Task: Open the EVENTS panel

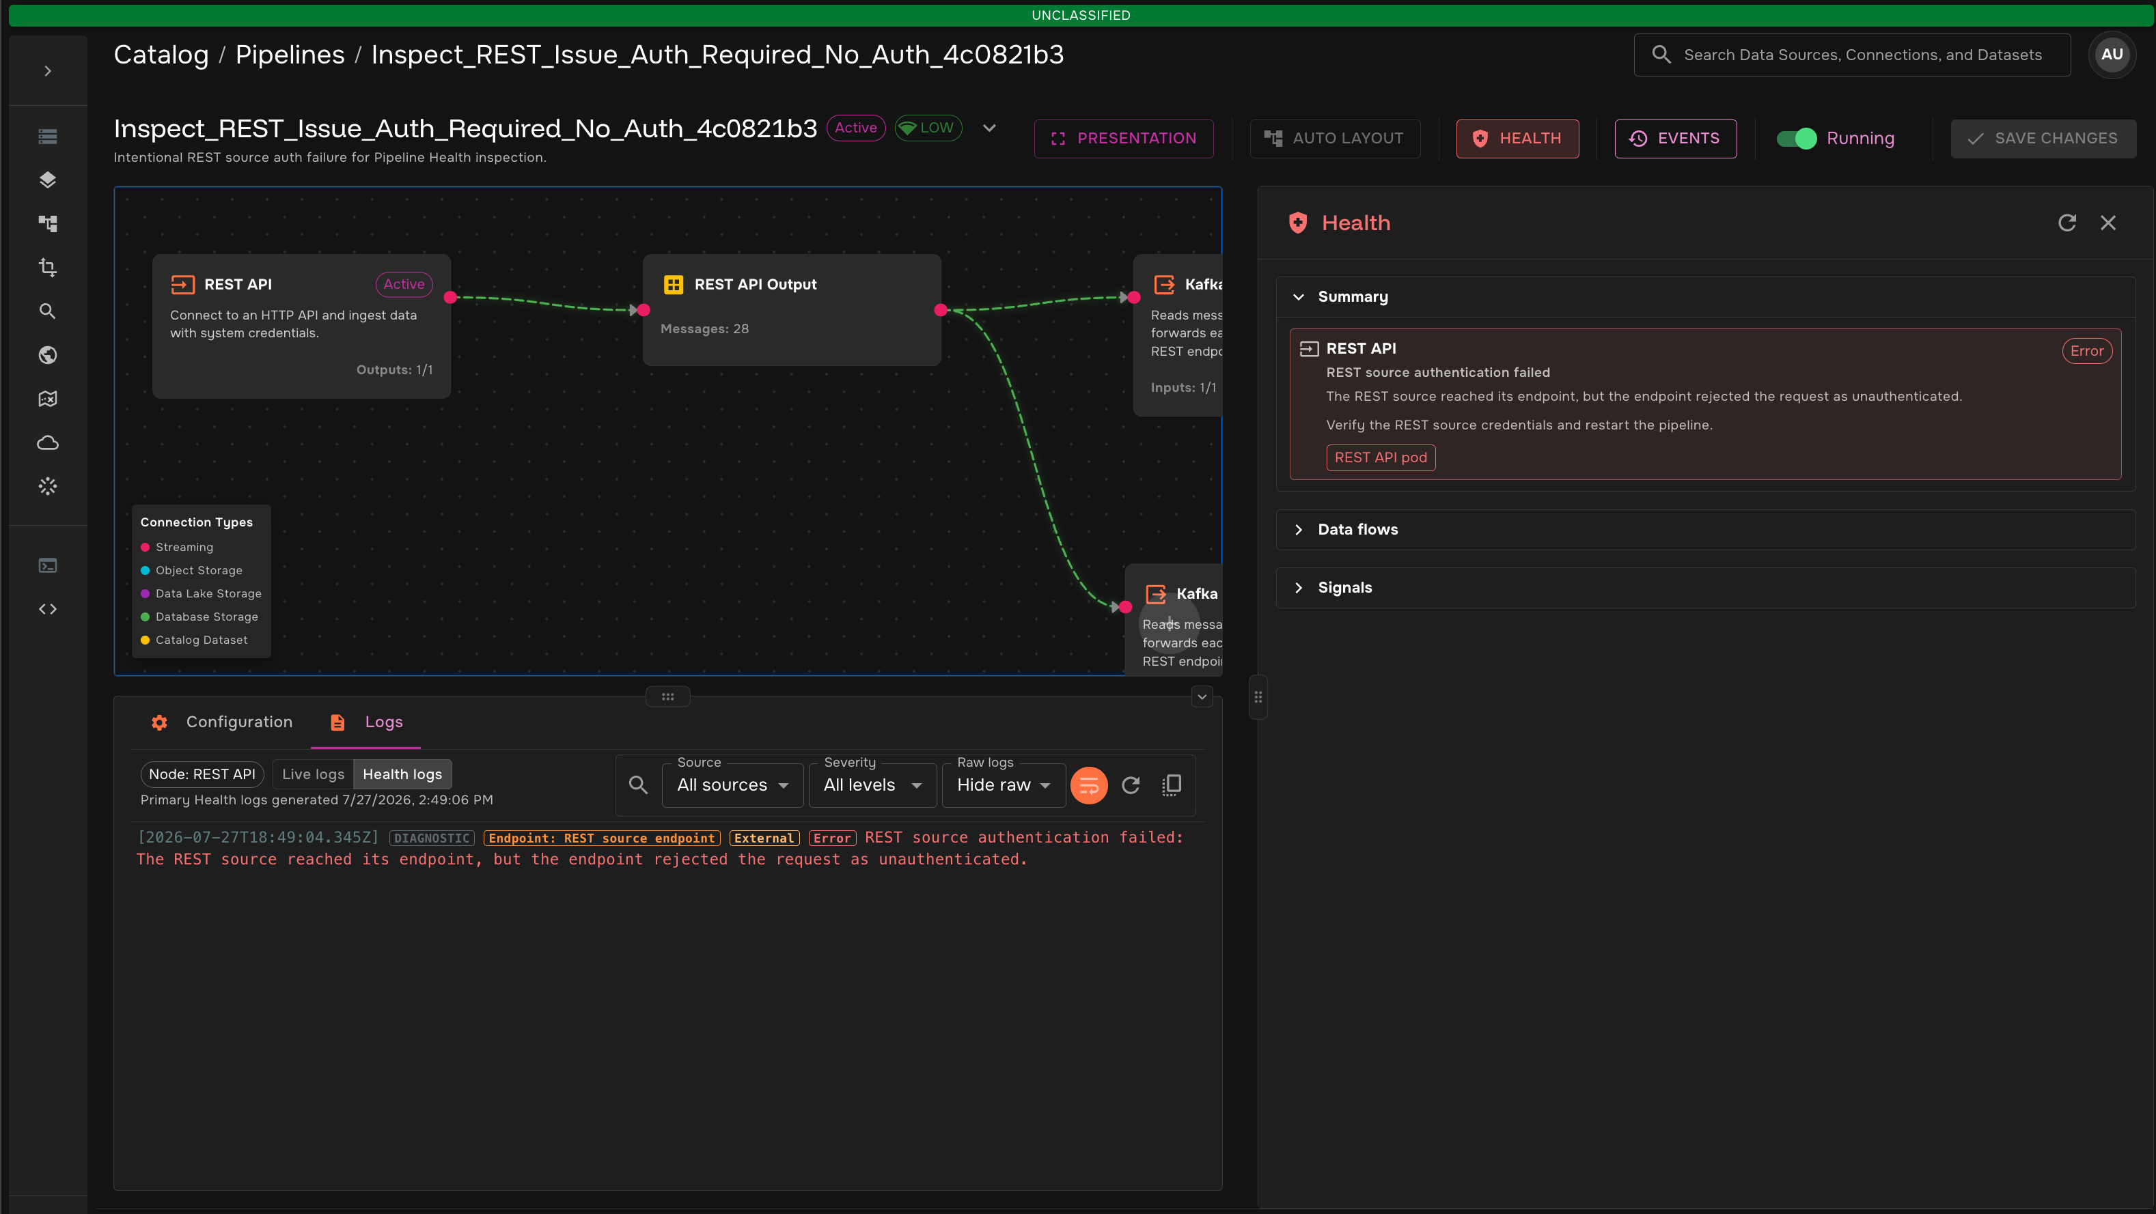Action: pos(1675,139)
